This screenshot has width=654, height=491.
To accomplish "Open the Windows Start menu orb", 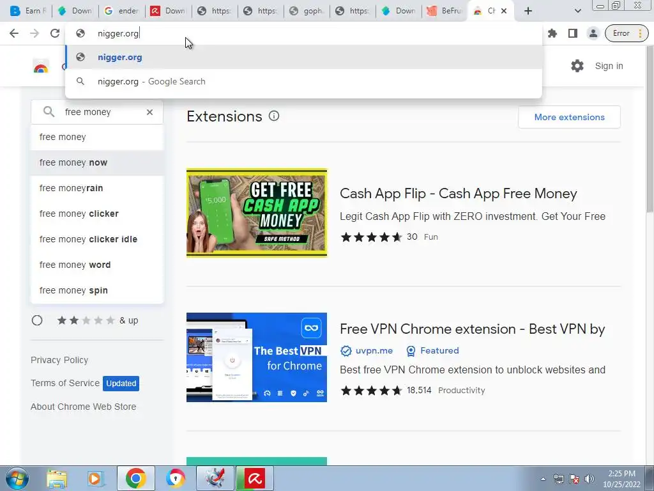I will (17, 478).
